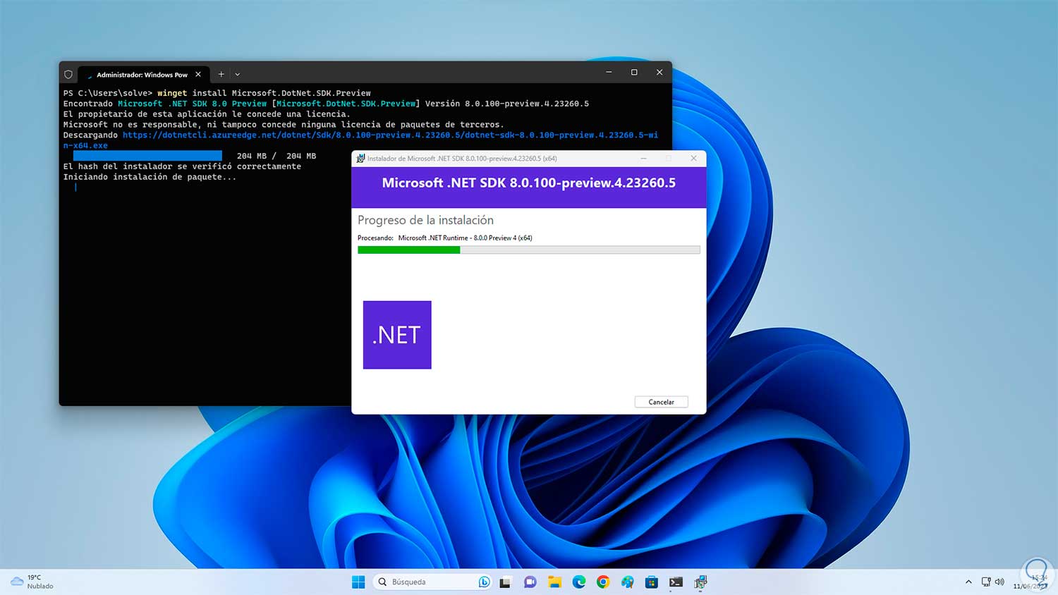Click the .NET logo image in the installer
Image resolution: width=1058 pixels, height=595 pixels.
(397, 335)
